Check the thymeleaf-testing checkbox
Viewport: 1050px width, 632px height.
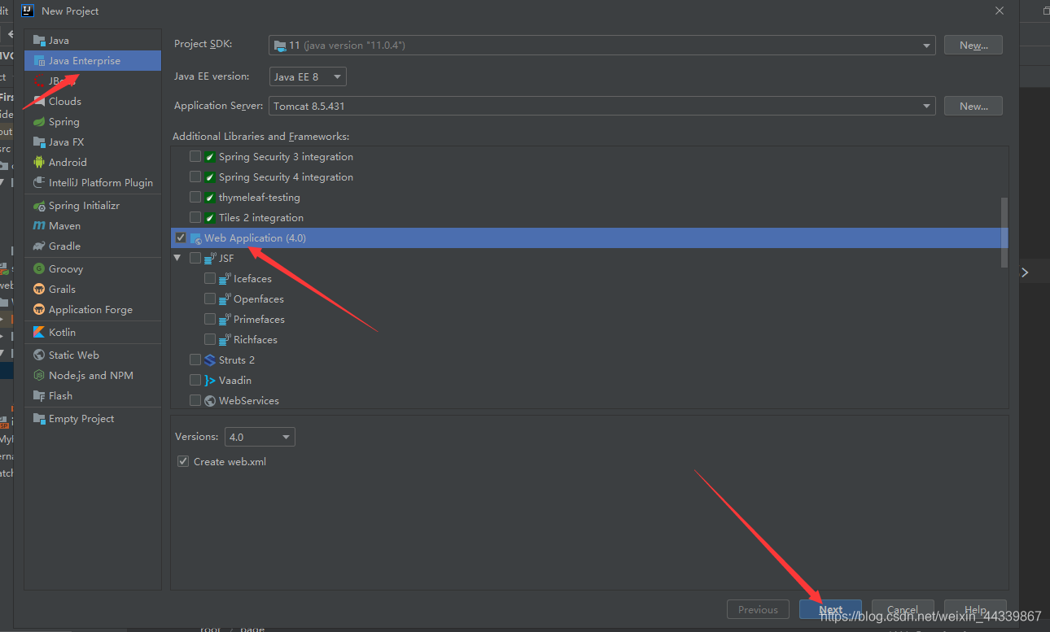[x=195, y=197]
